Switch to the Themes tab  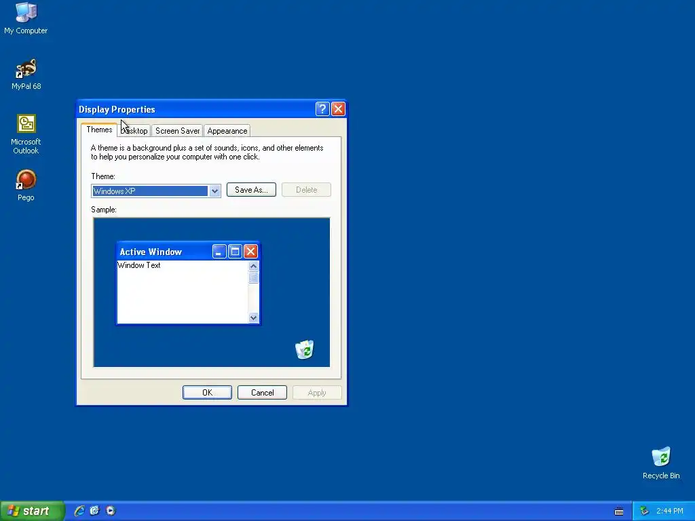[x=99, y=130]
